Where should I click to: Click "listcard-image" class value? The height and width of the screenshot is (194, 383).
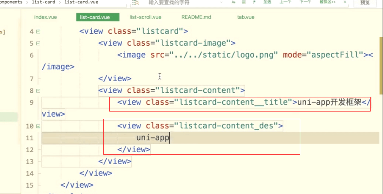(x=193, y=43)
